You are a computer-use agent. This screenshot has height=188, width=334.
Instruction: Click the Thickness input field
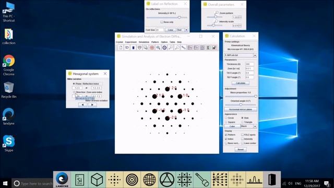click(x=249, y=64)
